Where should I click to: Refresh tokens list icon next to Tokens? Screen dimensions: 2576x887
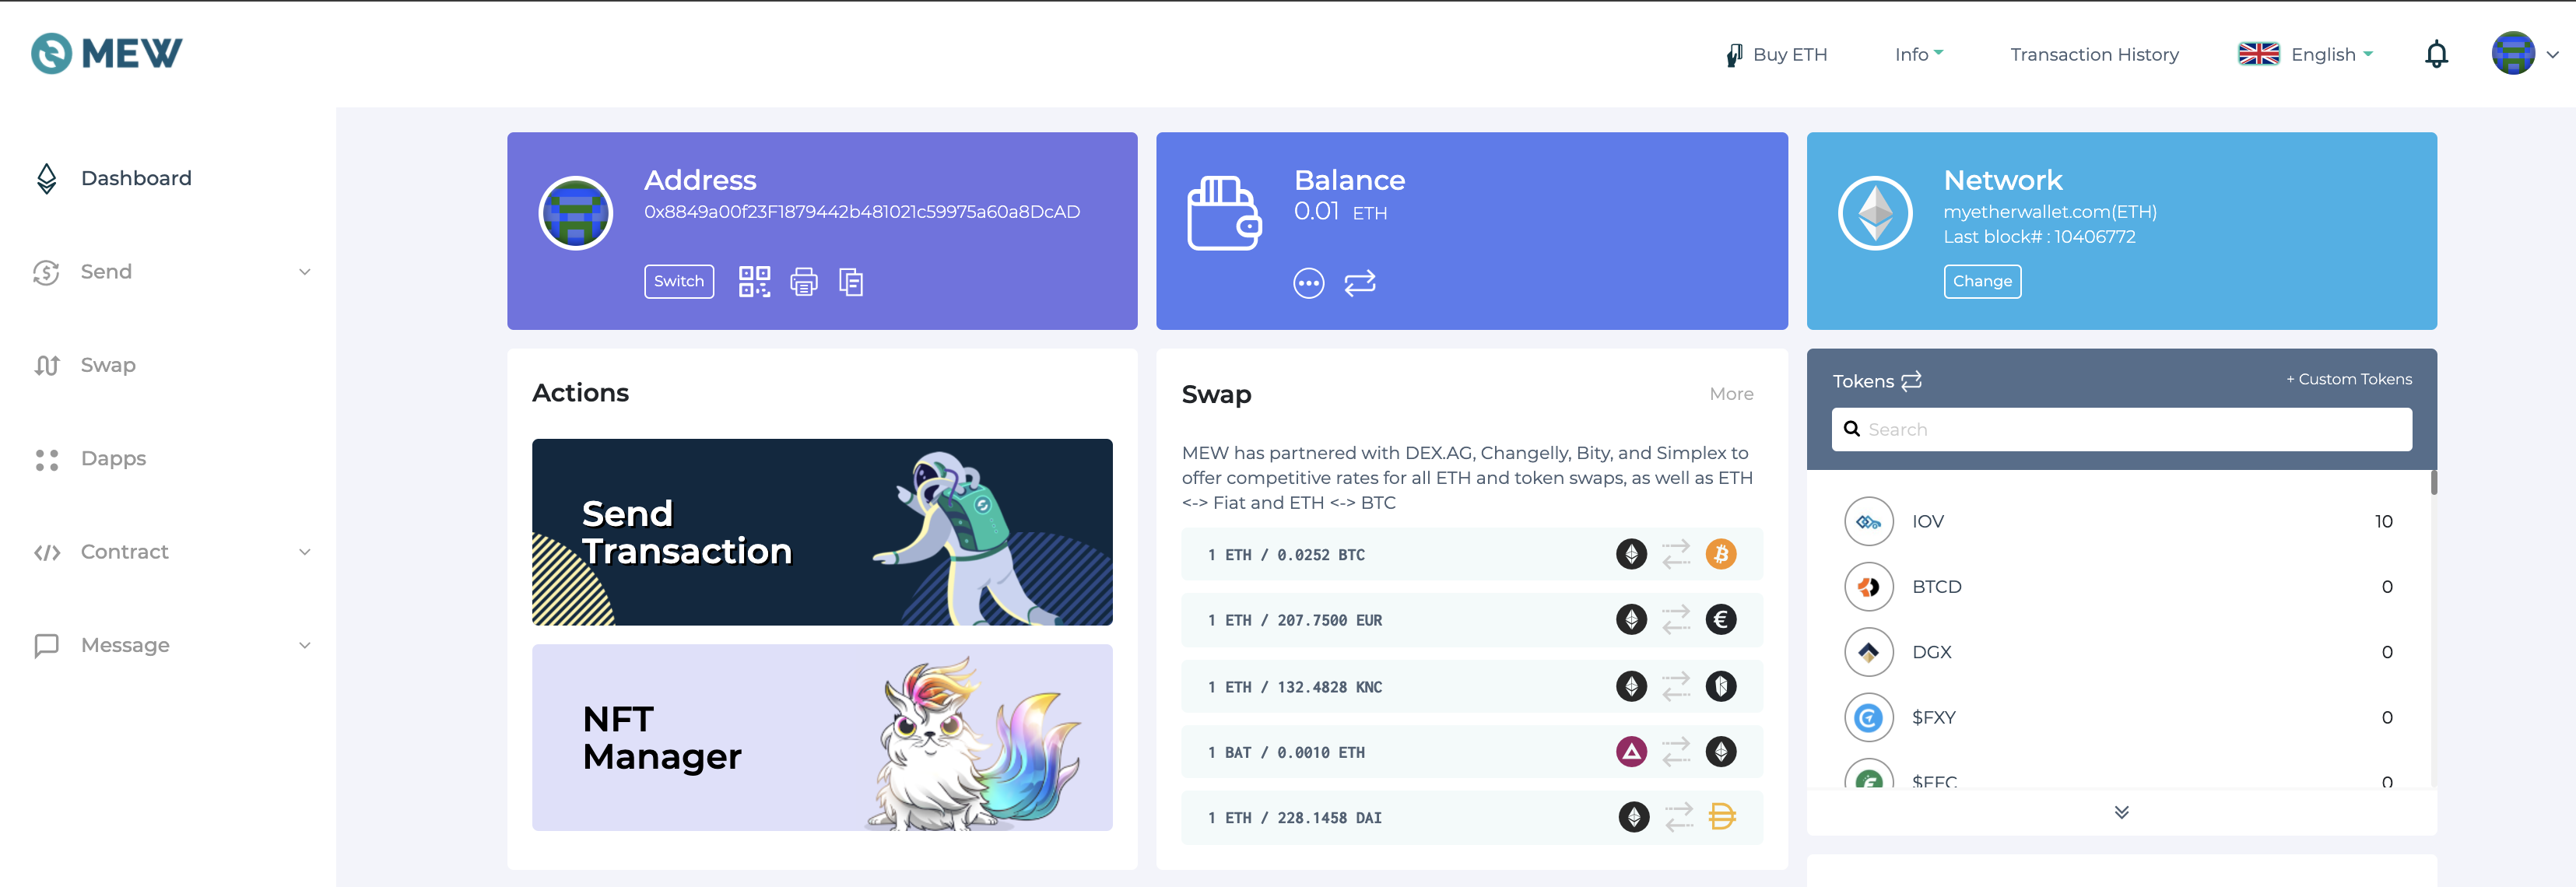click(1911, 381)
